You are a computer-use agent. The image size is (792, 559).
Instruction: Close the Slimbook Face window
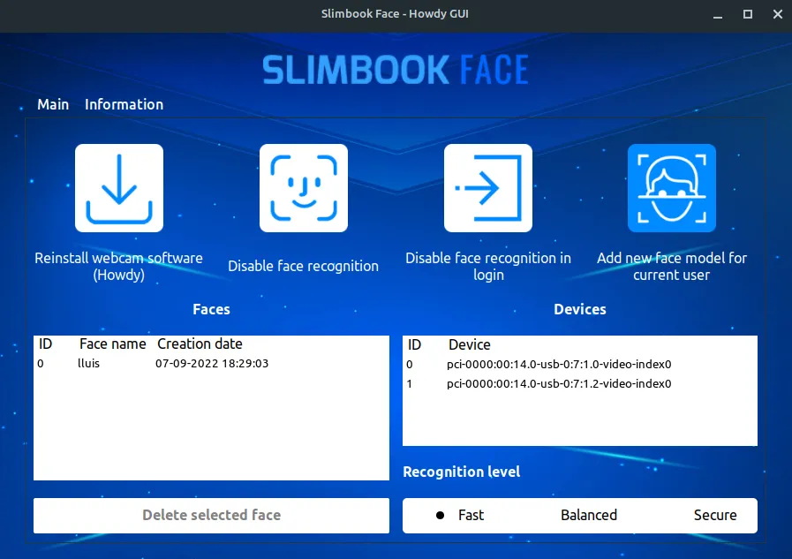[773, 14]
